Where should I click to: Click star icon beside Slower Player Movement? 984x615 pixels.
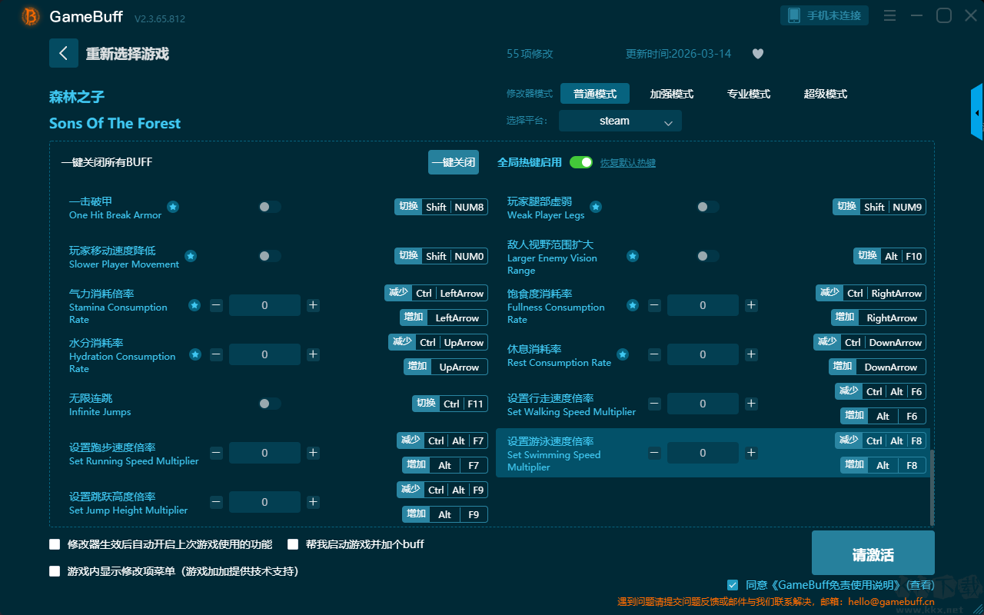coord(191,256)
